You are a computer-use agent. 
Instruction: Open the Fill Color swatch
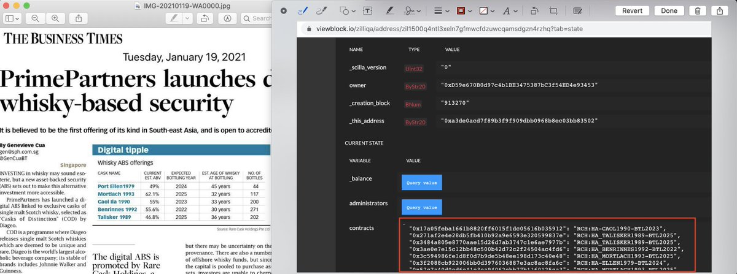click(486, 10)
